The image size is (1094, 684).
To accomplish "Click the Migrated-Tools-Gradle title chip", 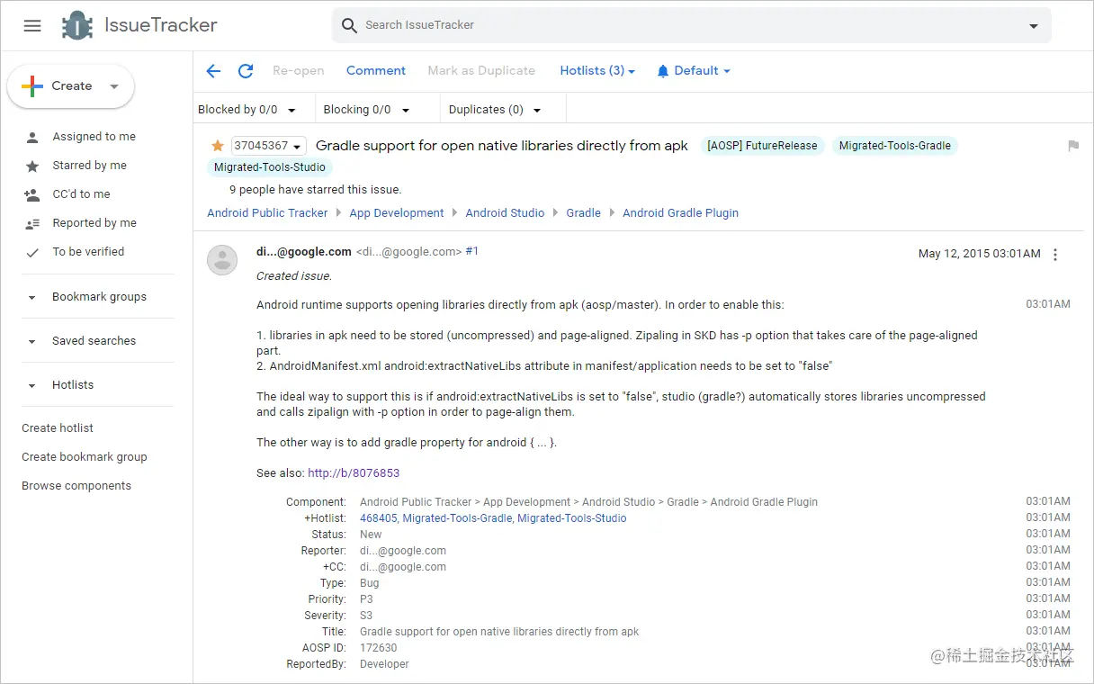I will [895, 146].
